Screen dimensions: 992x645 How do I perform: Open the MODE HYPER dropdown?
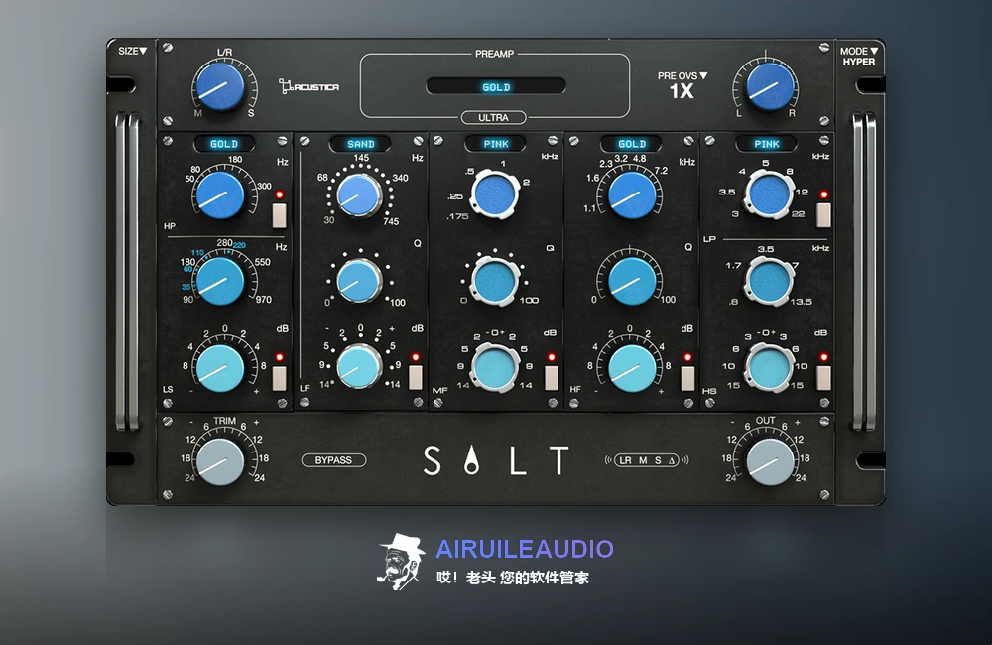coord(858,57)
